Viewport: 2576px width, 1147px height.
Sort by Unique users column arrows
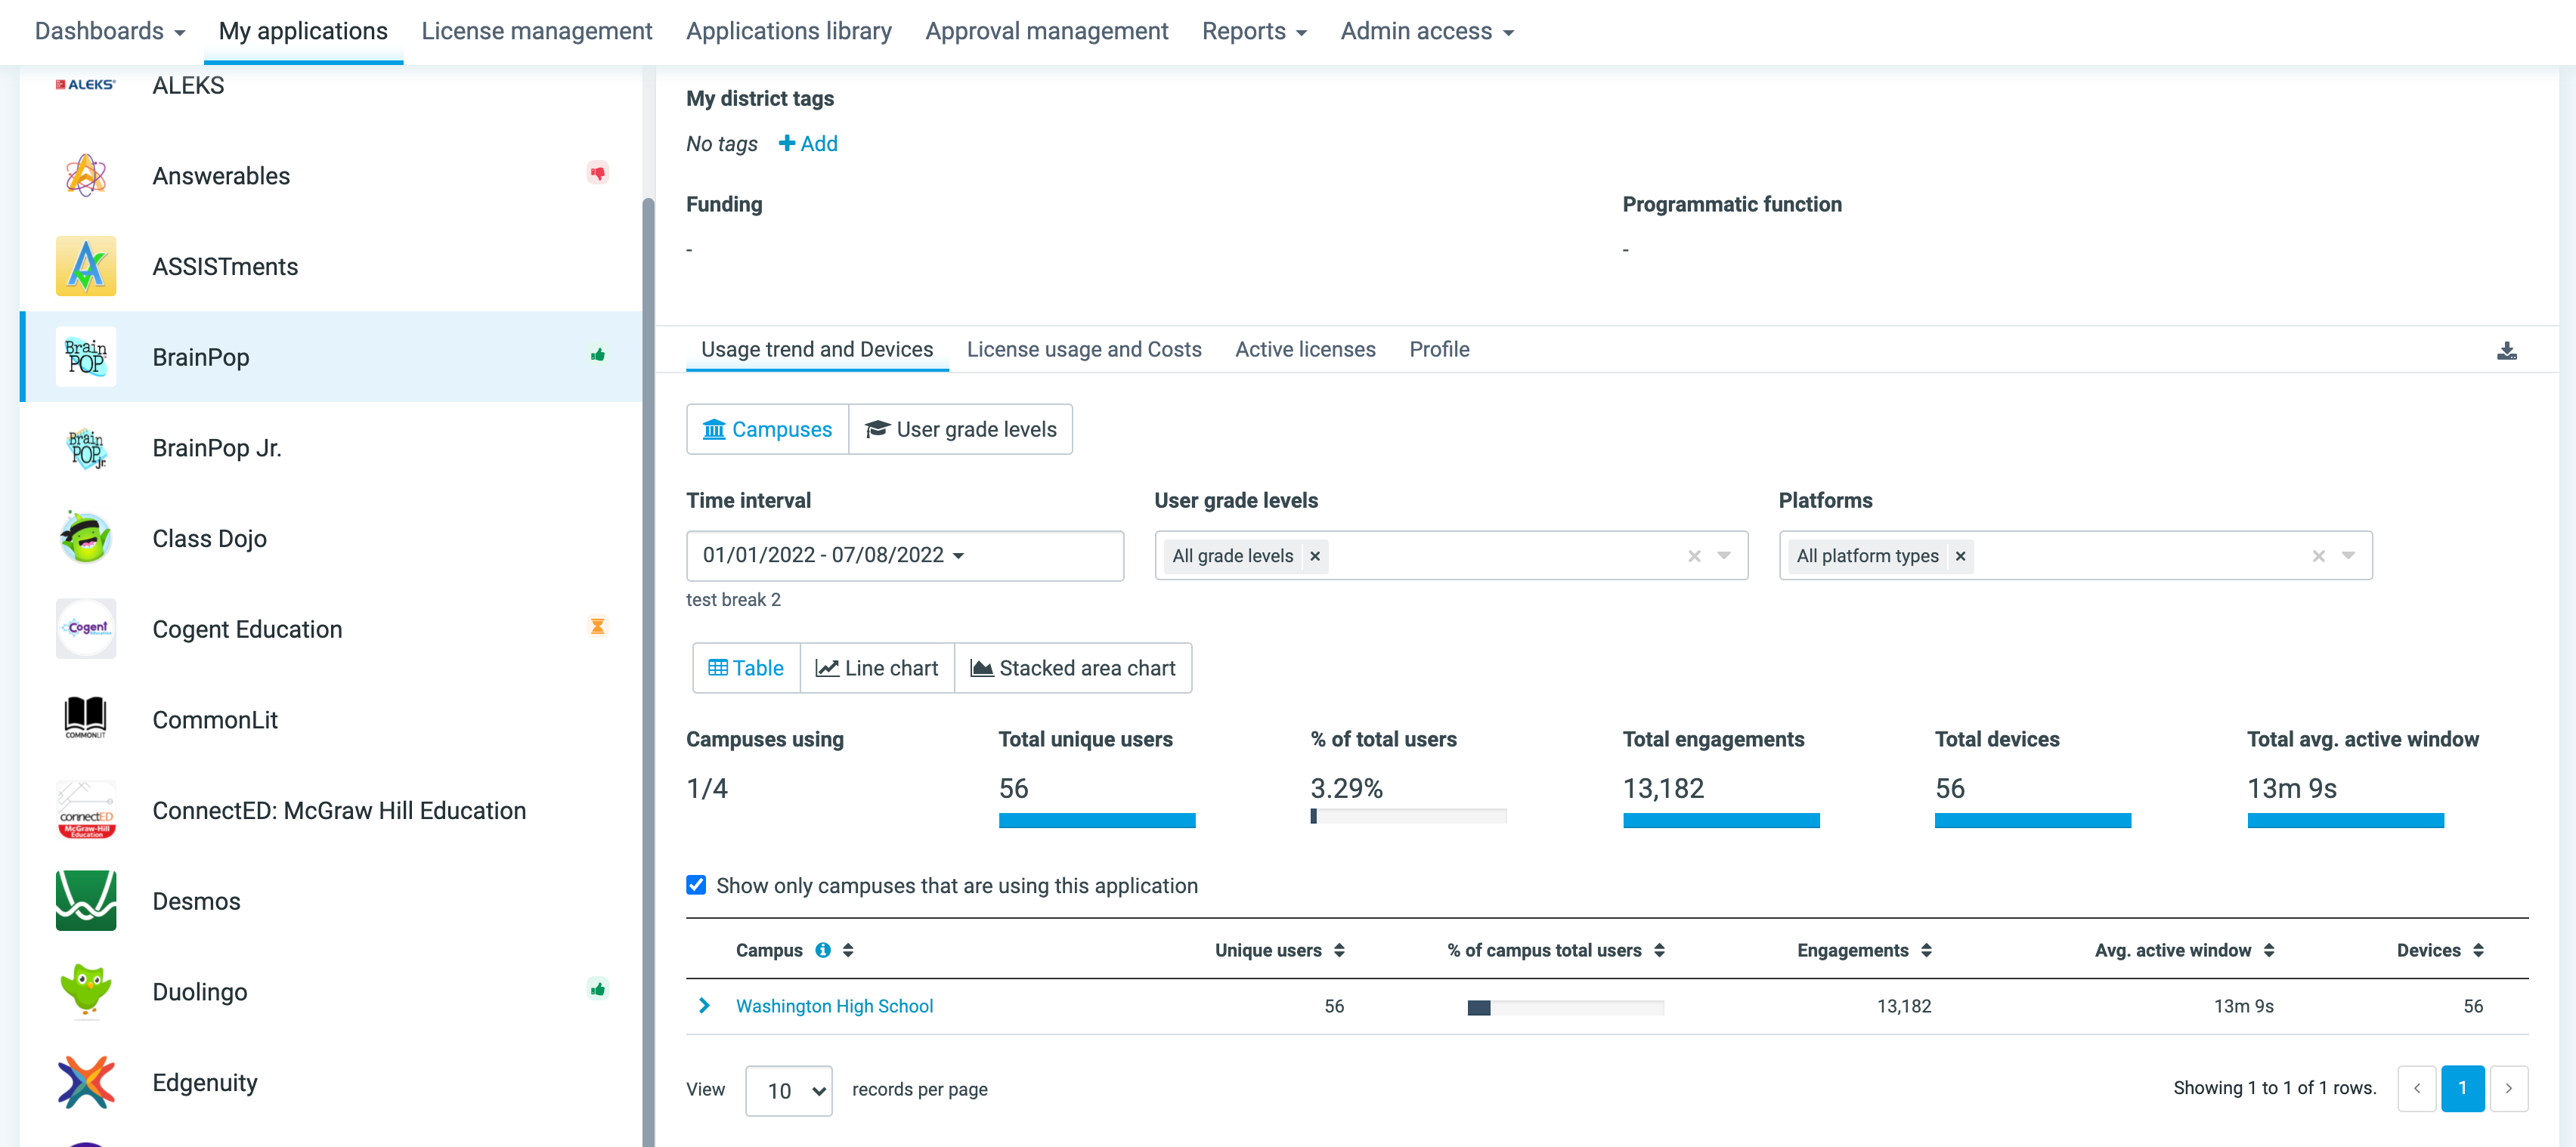click(x=1339, y=950)
